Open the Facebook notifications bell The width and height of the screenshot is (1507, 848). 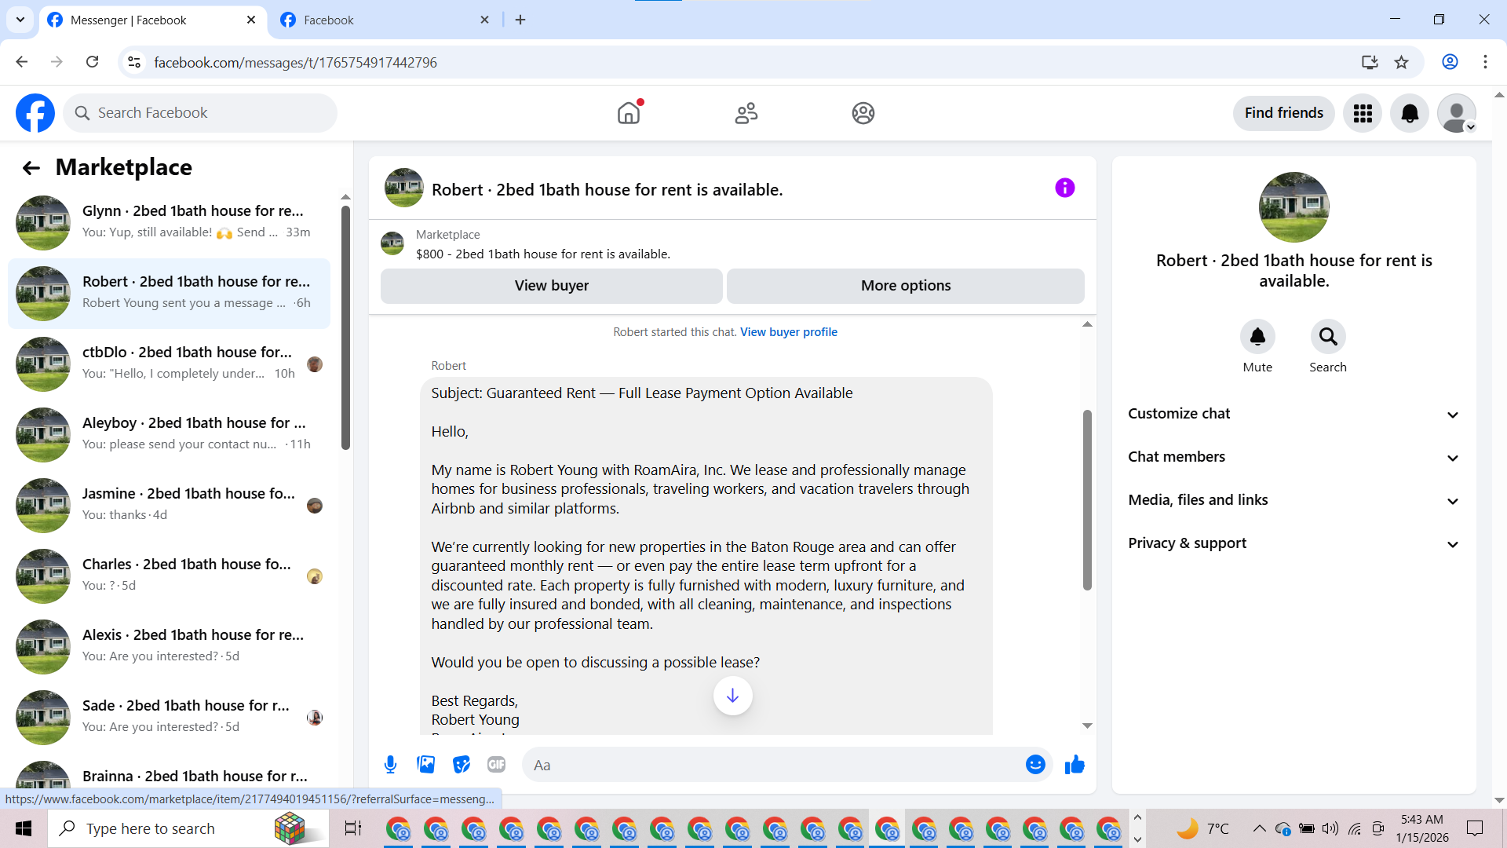coord(1410,113)
